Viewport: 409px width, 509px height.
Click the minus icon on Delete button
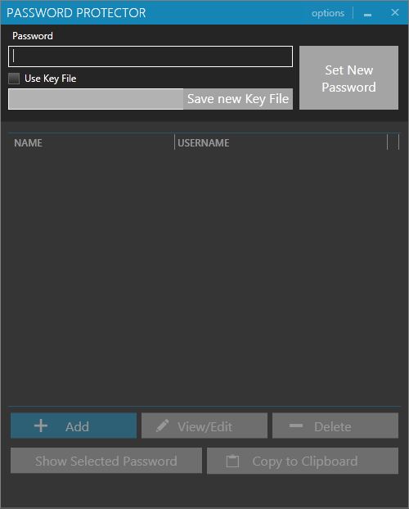coord(296,426)
